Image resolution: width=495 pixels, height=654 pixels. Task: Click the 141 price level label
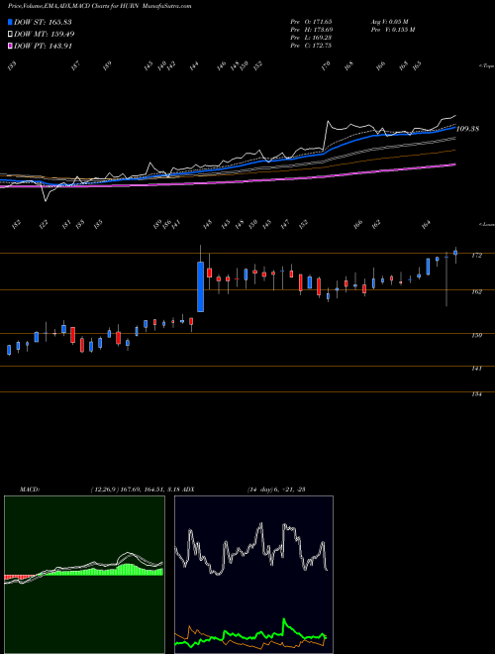[x=476, y=369]
